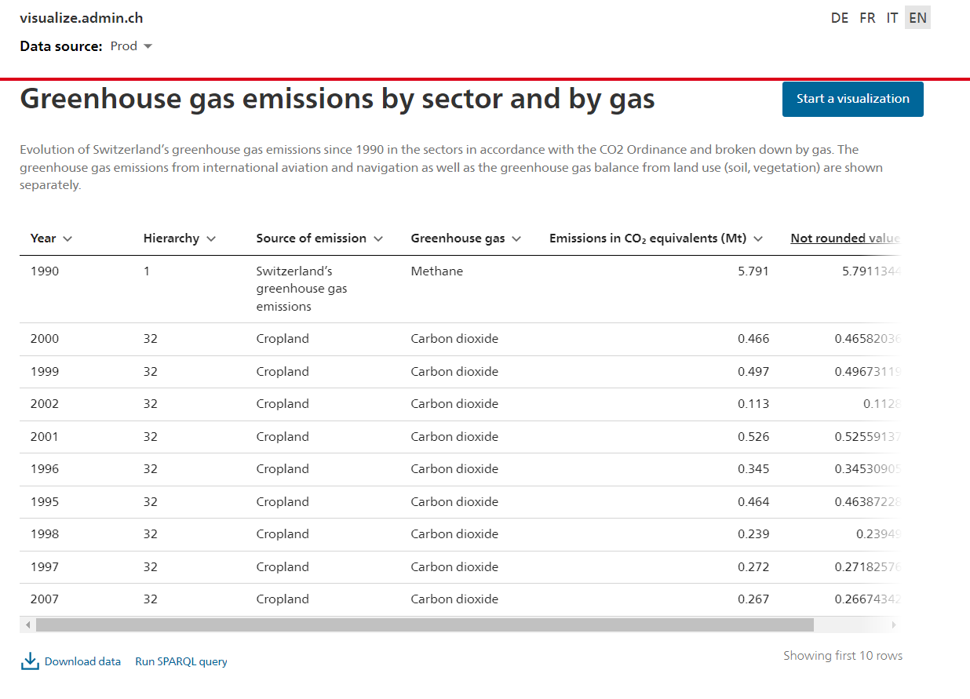Open visualize.admin.ch home link
The height and width of the screenshot is (699, 970).
(x=82, y=18)
